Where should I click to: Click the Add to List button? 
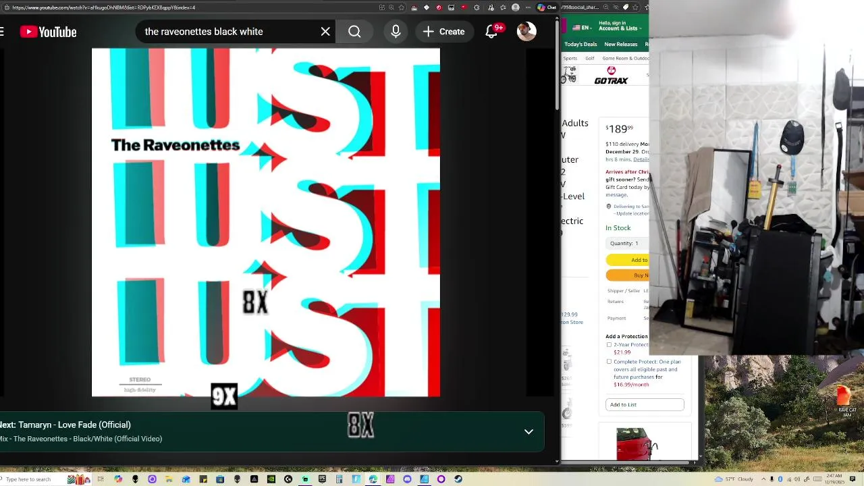645,405
